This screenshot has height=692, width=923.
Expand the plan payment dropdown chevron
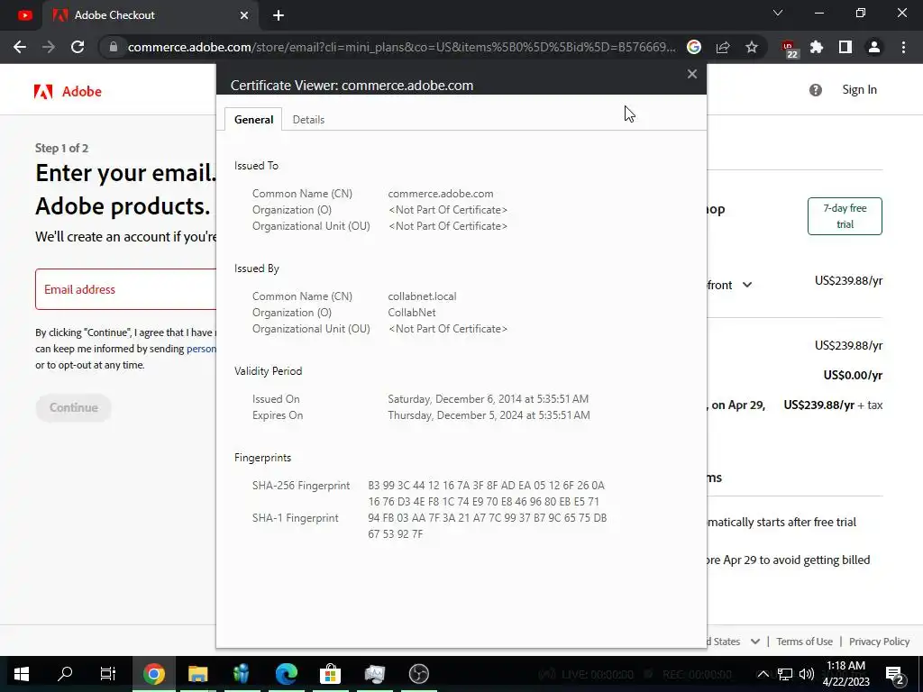pyautogui.click(x=747, y=285)
